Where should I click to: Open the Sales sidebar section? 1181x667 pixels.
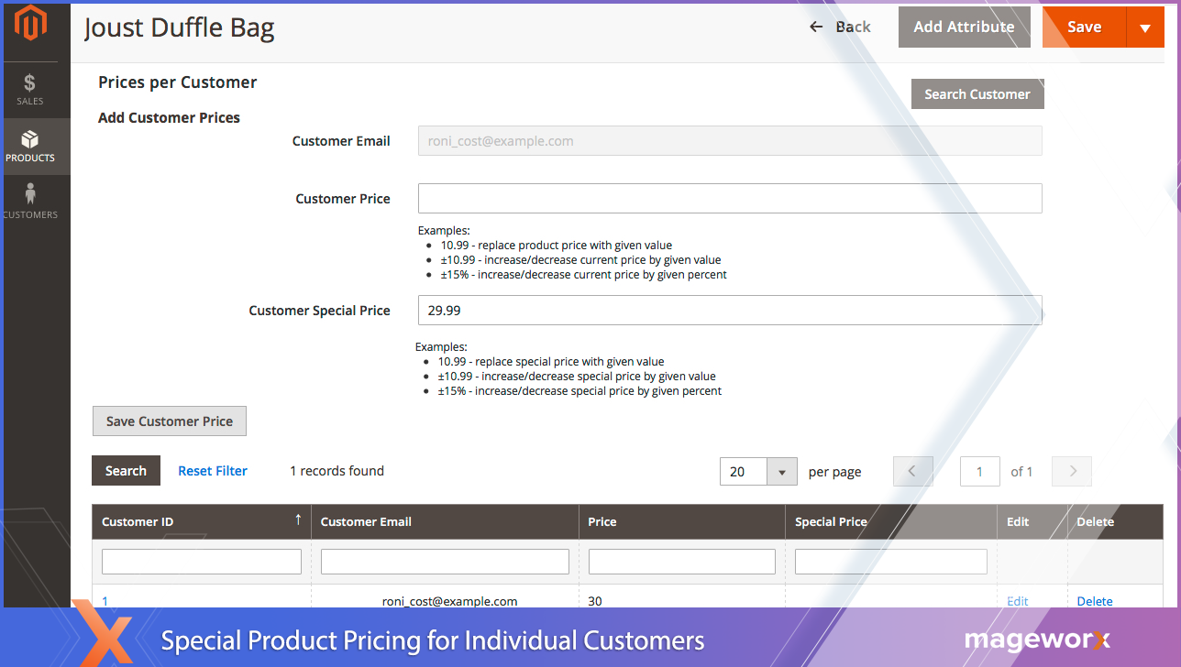(30, 89)
